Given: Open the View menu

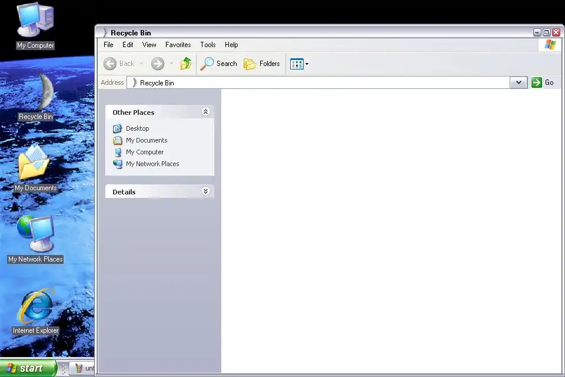Looking at the screenshot, I should [x=149, y=45].
